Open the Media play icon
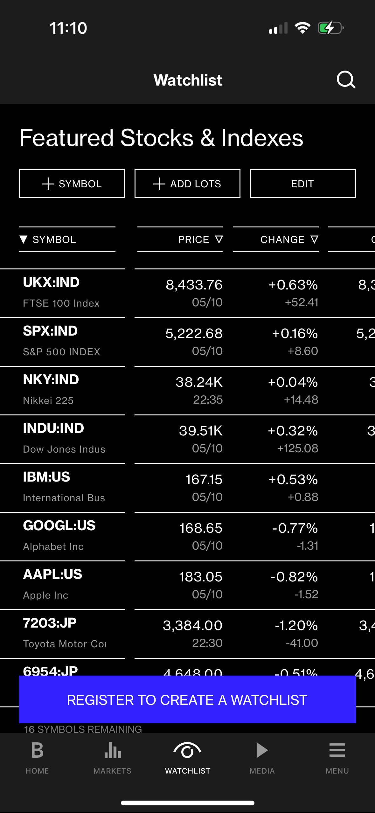Viewport: 375px width, 813px height. tap(262, 750)
